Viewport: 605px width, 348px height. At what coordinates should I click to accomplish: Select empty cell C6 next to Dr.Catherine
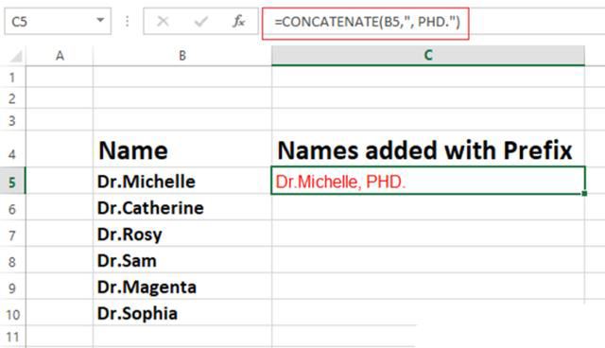[428, 207]
